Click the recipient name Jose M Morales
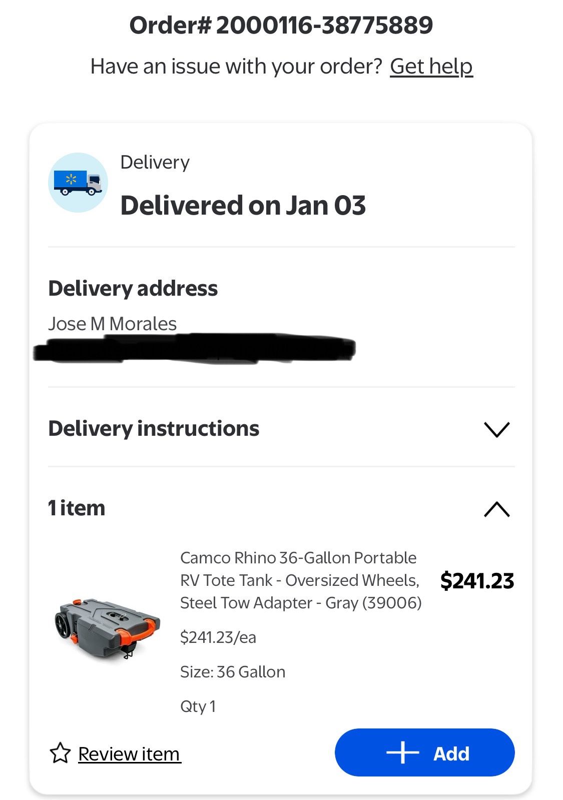The height and width of the screenshot is (800, 563). click(x=113, y=324)
